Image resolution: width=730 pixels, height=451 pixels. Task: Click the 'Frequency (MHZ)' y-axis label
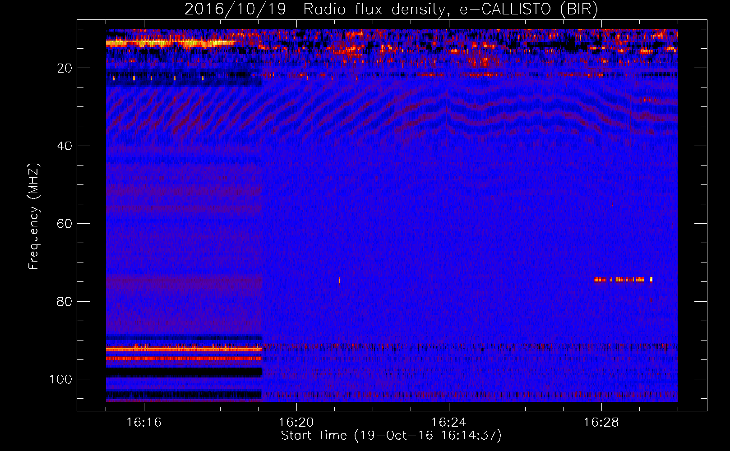tap(34, 216)
